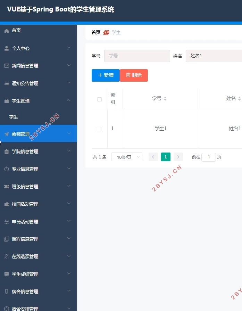Expand the 新闻信息管理 chevron
Viewport: 242px width, 311px height.
point(69,65)
